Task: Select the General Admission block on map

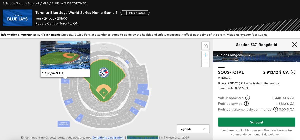Action: click(64, 123)
